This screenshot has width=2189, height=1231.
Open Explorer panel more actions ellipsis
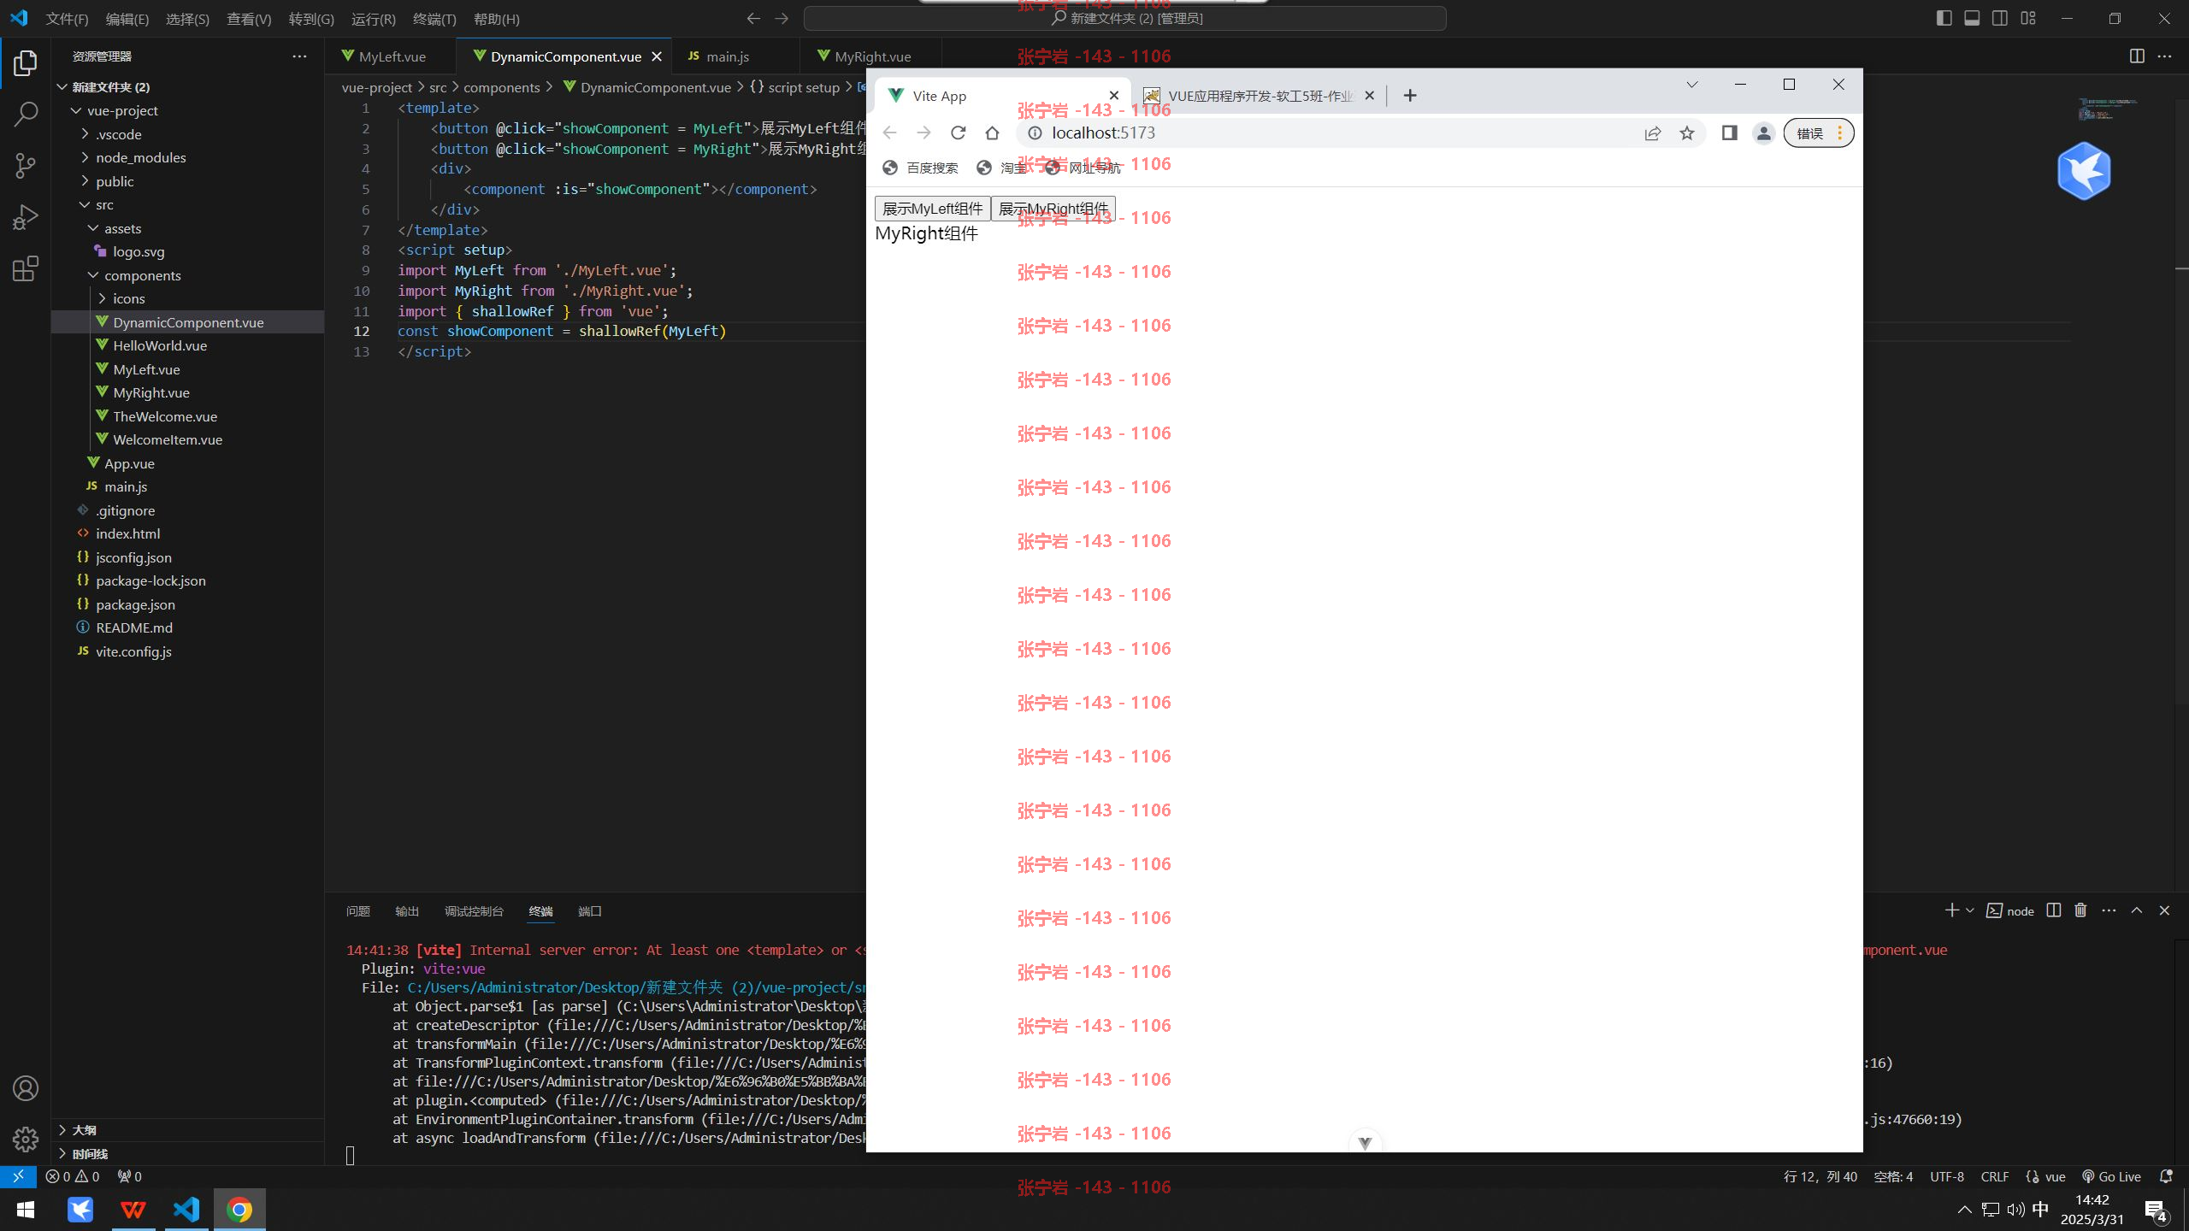point(299,56)
